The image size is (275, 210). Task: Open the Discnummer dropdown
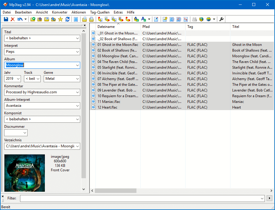pos(25,133)
